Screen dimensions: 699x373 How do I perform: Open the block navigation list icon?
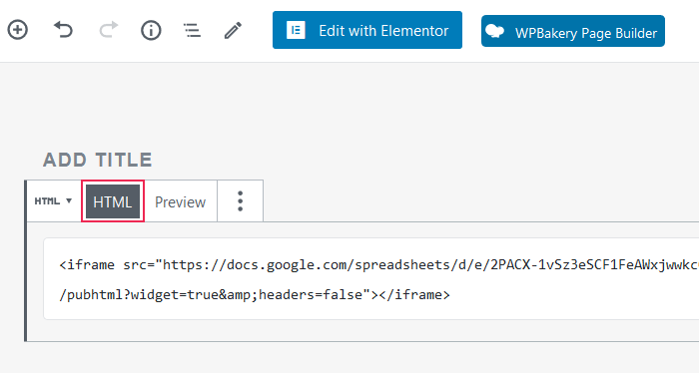[192, 30]
